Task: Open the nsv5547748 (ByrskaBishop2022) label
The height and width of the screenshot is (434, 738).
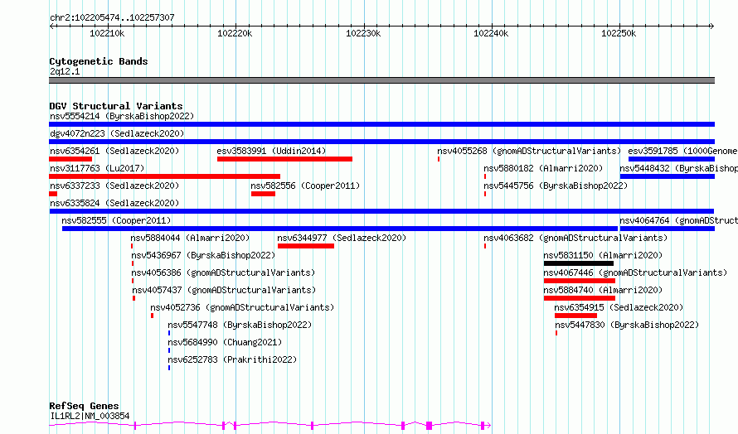Action: [240, 325]
